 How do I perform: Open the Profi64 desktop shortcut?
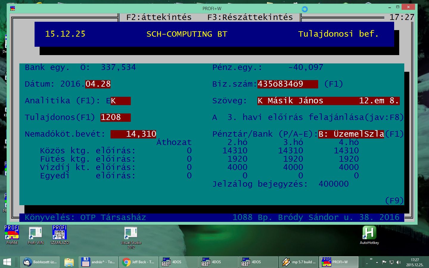pos(12,233)
